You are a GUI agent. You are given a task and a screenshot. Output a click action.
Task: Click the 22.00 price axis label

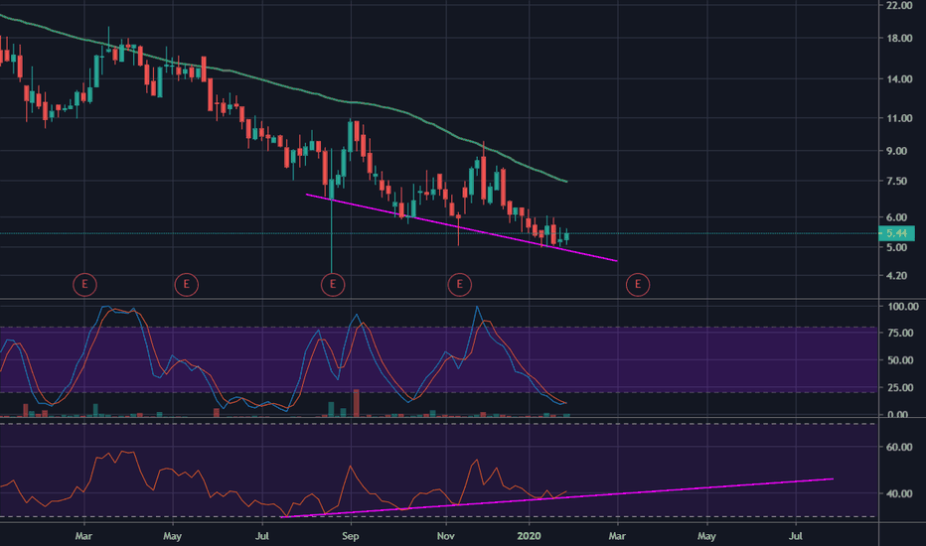click(899, 5)
